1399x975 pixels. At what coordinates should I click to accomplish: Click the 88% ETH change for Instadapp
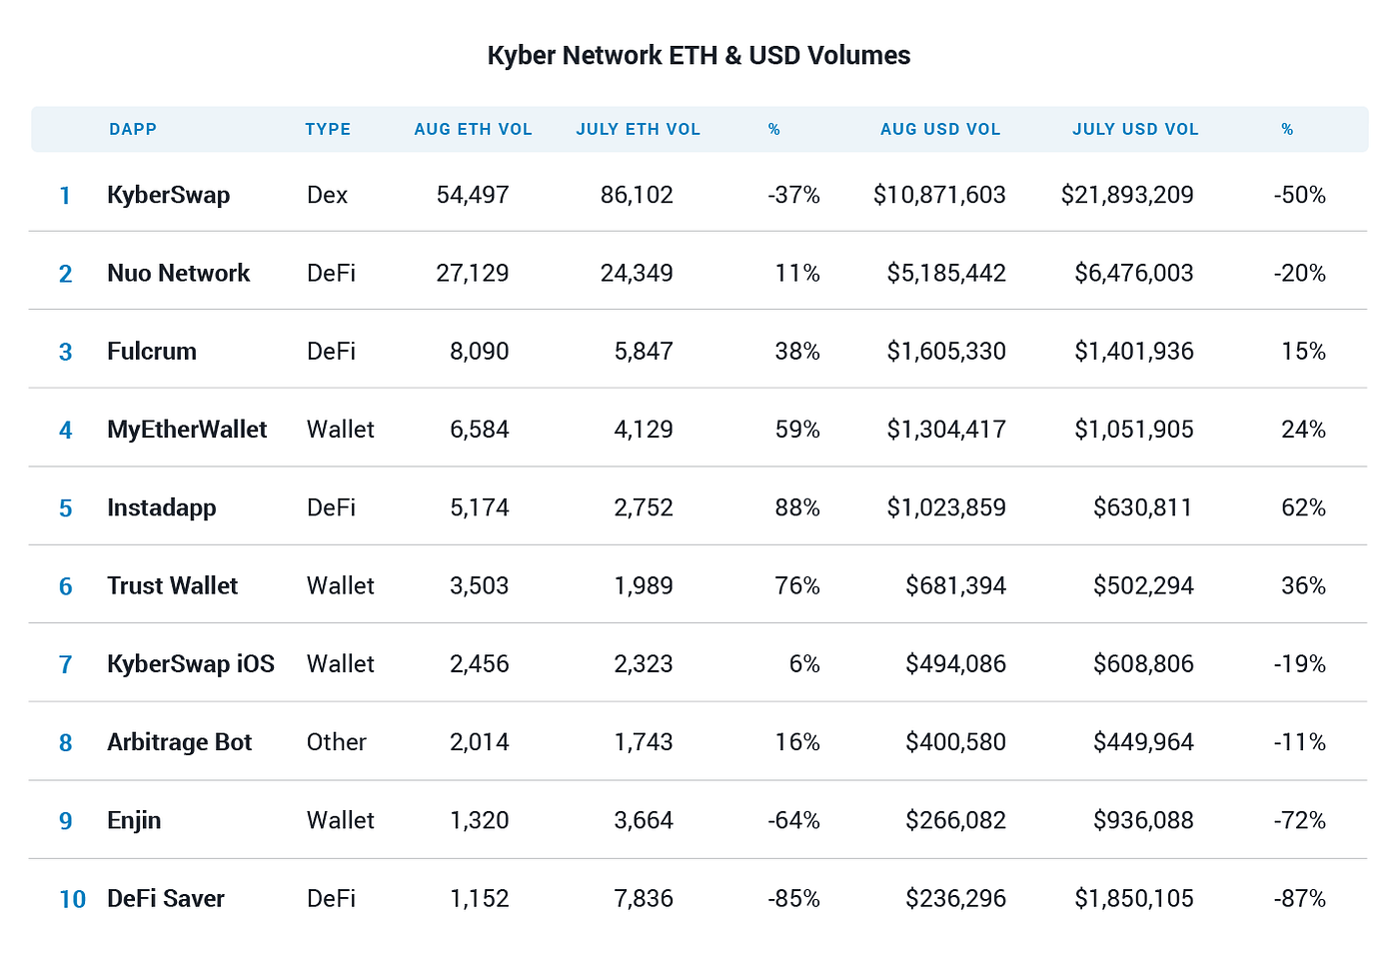797,507
